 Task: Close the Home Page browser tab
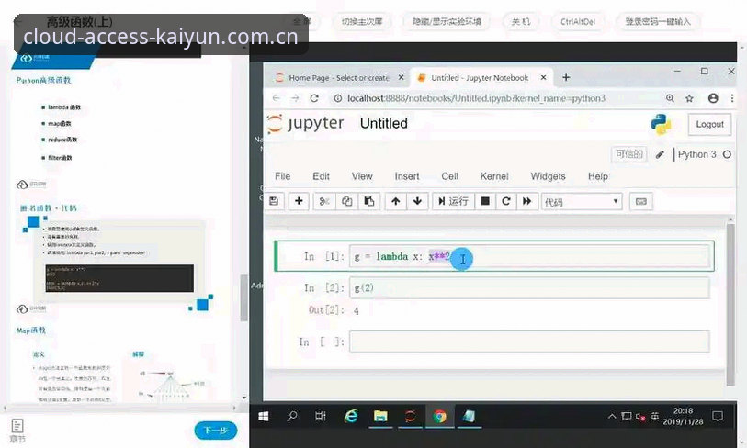click(402, 77)
